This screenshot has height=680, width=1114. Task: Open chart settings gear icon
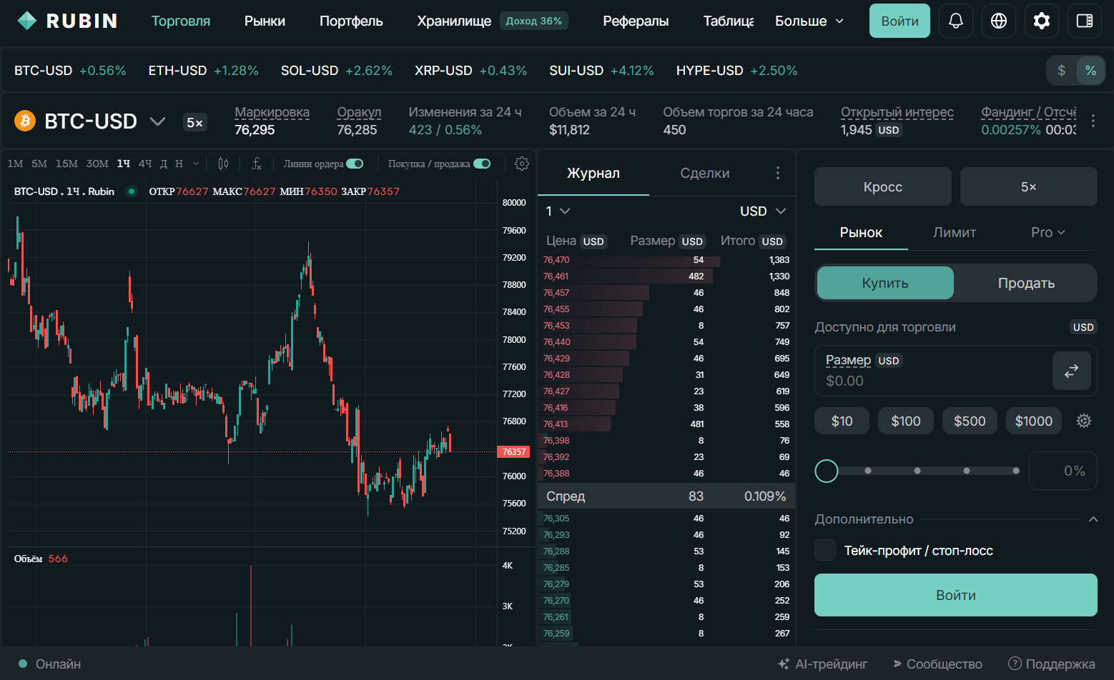pyautogui.click(x=522, y=164)
